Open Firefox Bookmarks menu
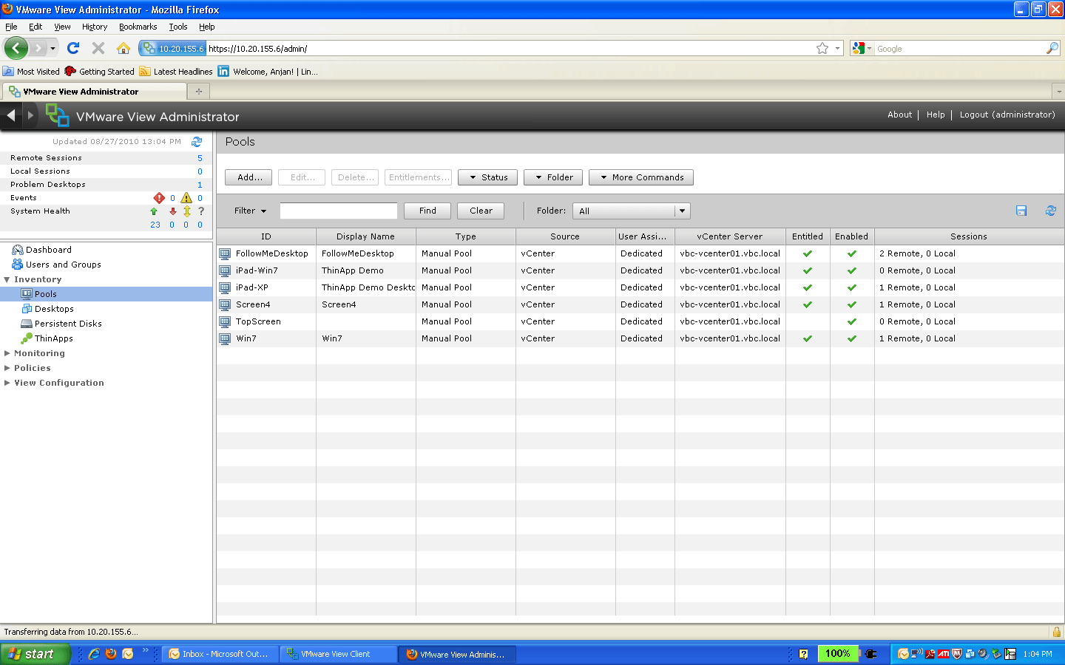 [x=138, y=27]
